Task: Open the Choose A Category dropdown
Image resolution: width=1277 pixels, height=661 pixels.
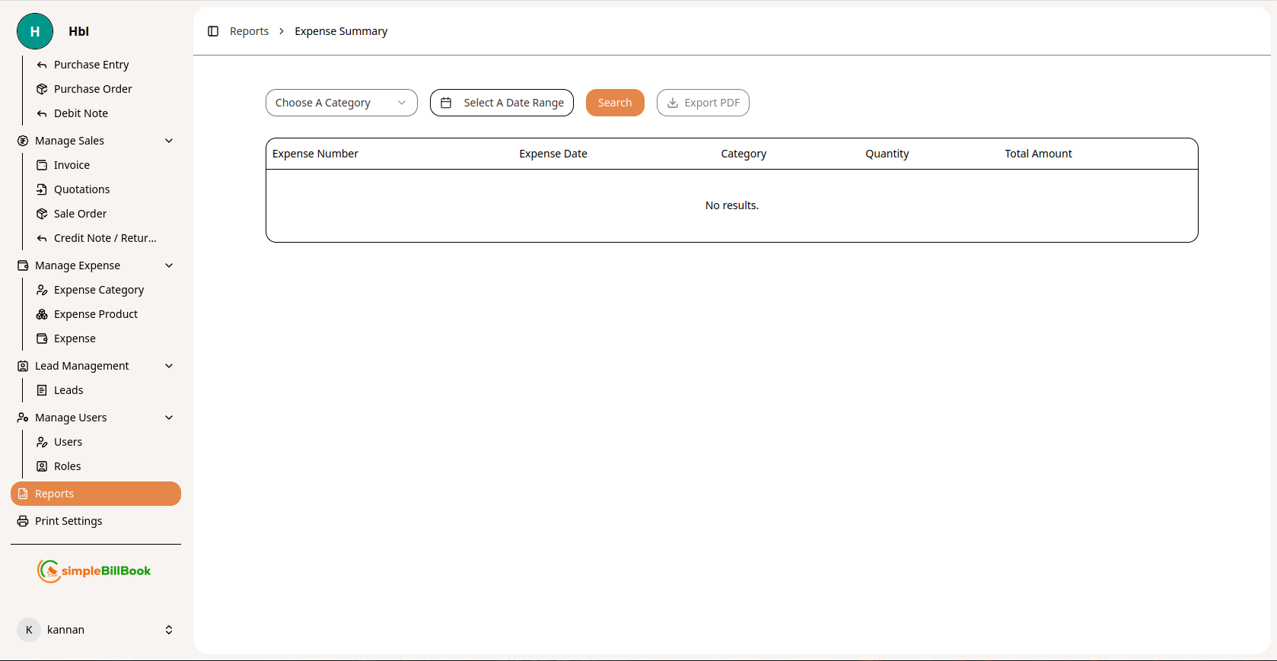Action: (341, 103)
